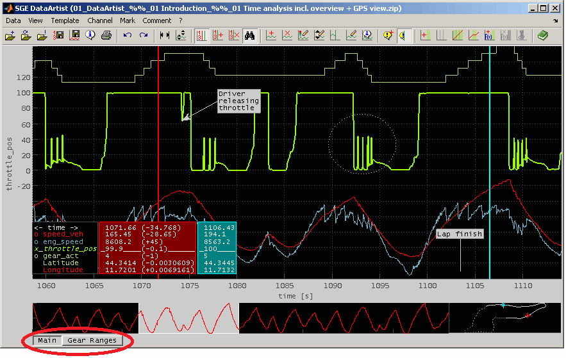Click the 'Driver releasing throttle' comment box
This screenshot has height=358, width=566.
(x=238, y=101)
